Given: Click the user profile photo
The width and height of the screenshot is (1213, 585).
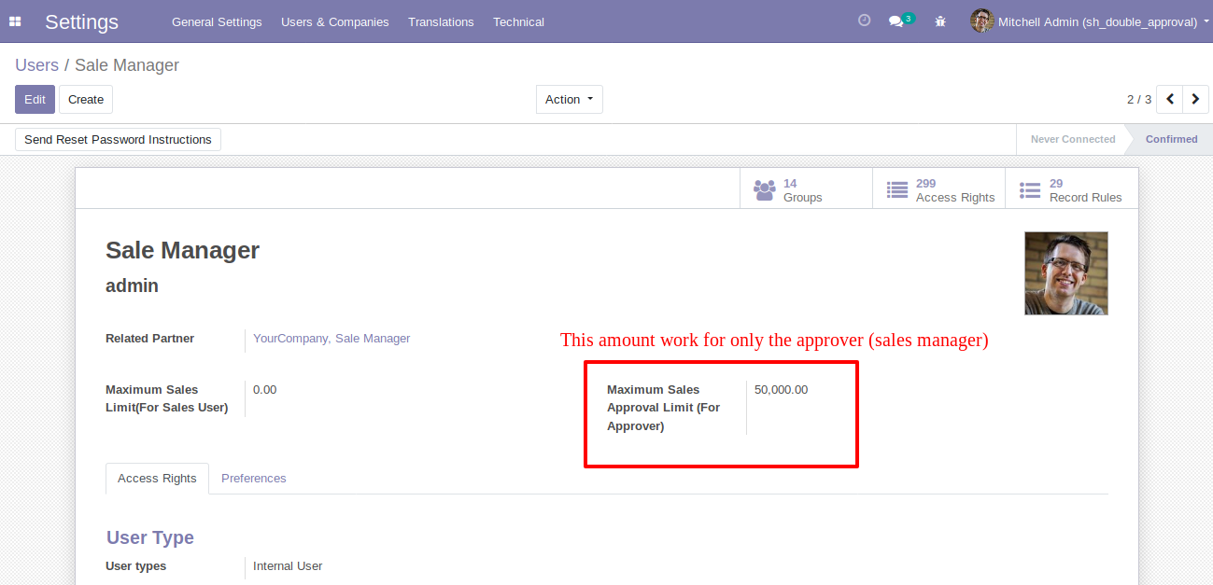Looking at the screenshot, I should (1065, 273).
